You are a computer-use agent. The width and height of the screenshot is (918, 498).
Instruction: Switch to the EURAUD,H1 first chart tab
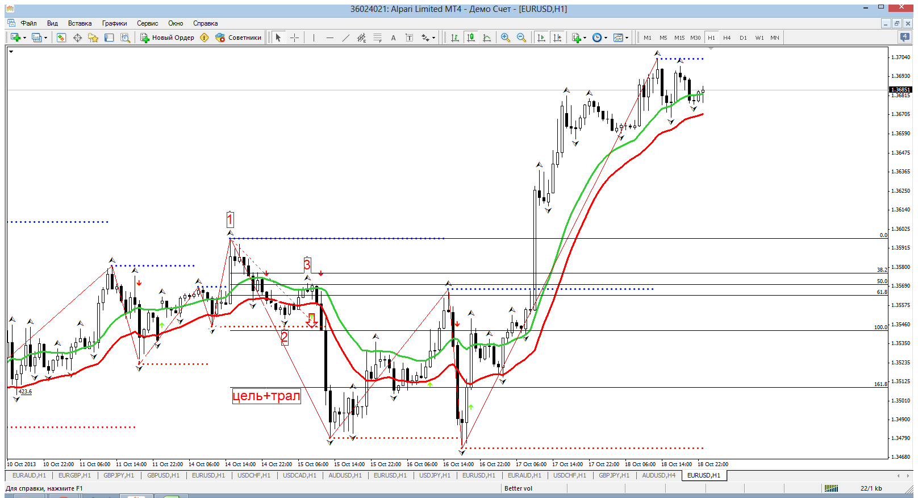point(29,475)
